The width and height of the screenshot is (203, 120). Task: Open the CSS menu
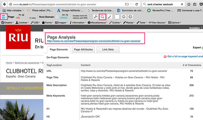coord(35,23)
